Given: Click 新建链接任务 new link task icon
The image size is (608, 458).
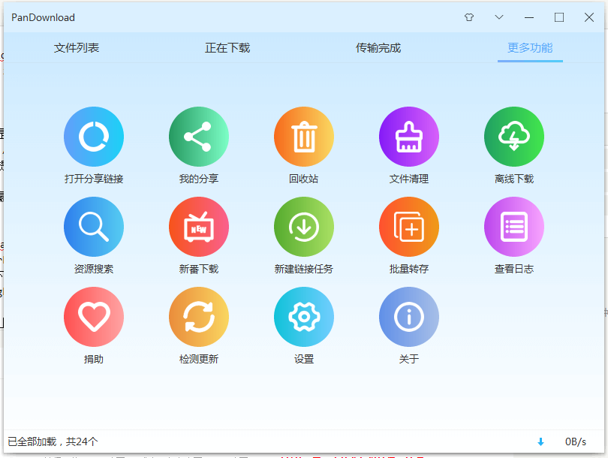Looking at the screenshot, I should [x=304, y=227].
